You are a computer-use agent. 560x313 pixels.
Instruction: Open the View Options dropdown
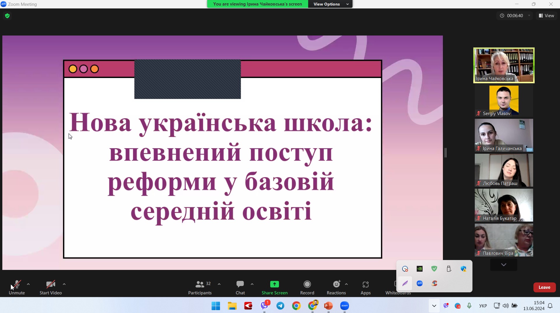(330, 4)
